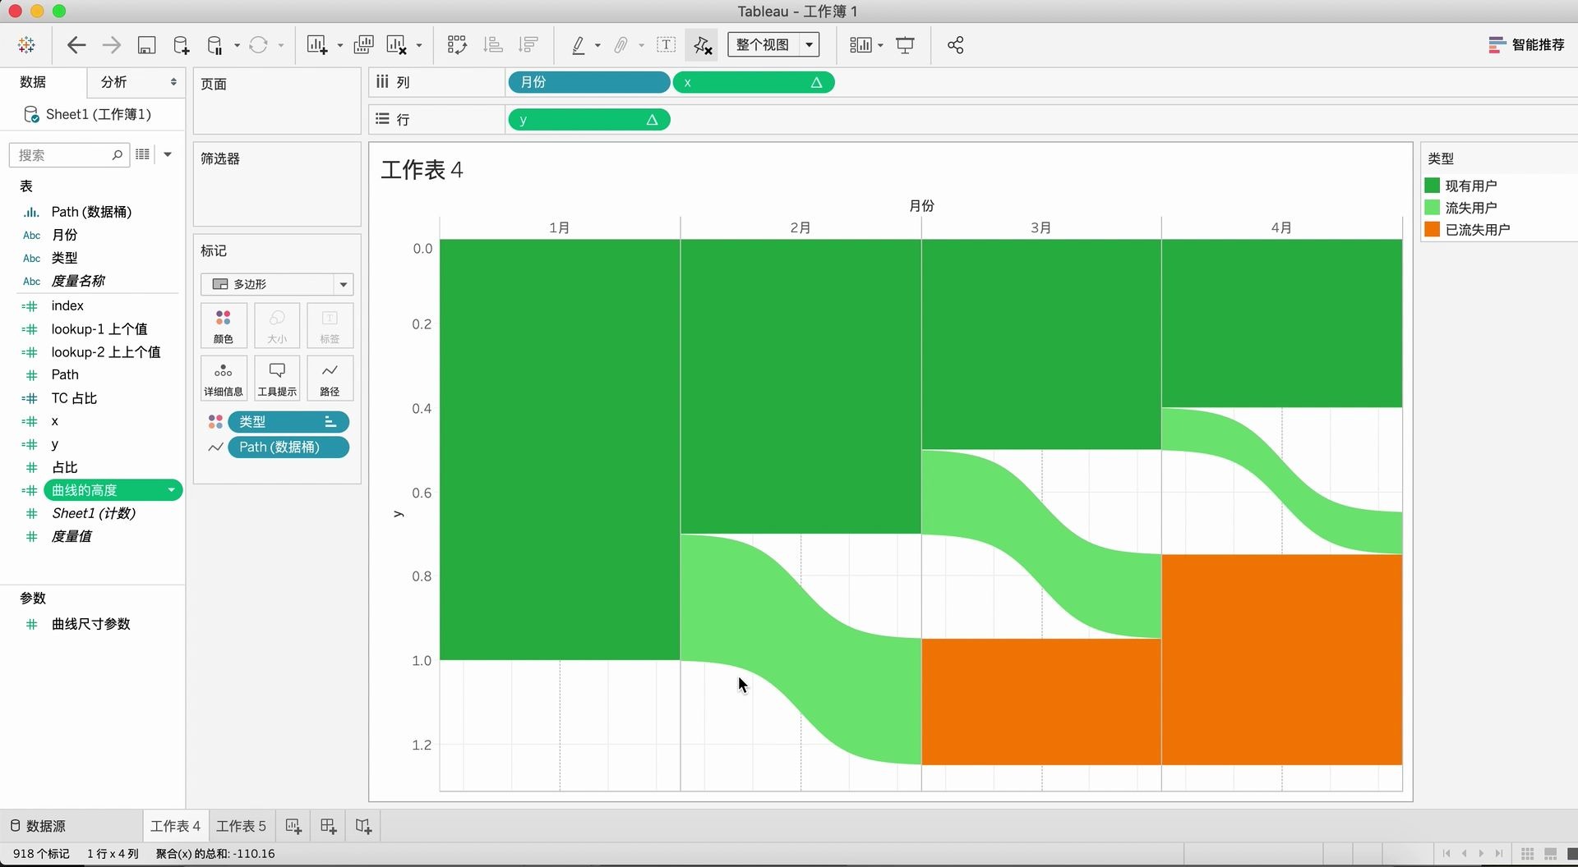
Task: Open the data pane options dropdown arrow
Action: [x=168, y=154]
